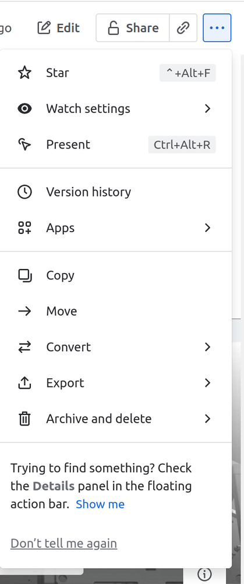Click the trash can icon

[24, 419]
